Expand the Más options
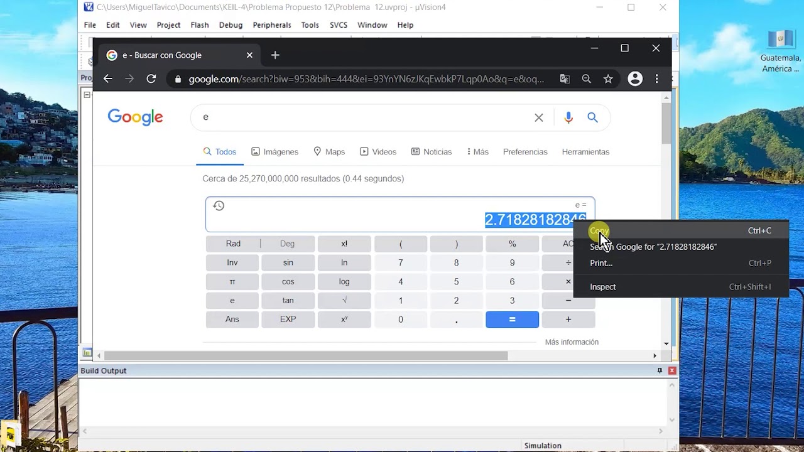Image resolution: width=804 pixels, height=452 pixels. (x=478, y=152)
